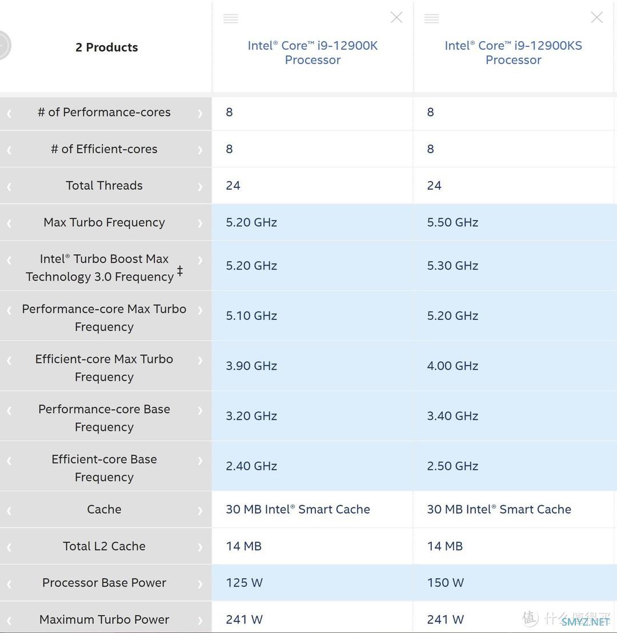617x633 pixels.
Task: Select the 'Max Turbo Frequency' row label
Action: pyautogui.click(x=104, y=222)
